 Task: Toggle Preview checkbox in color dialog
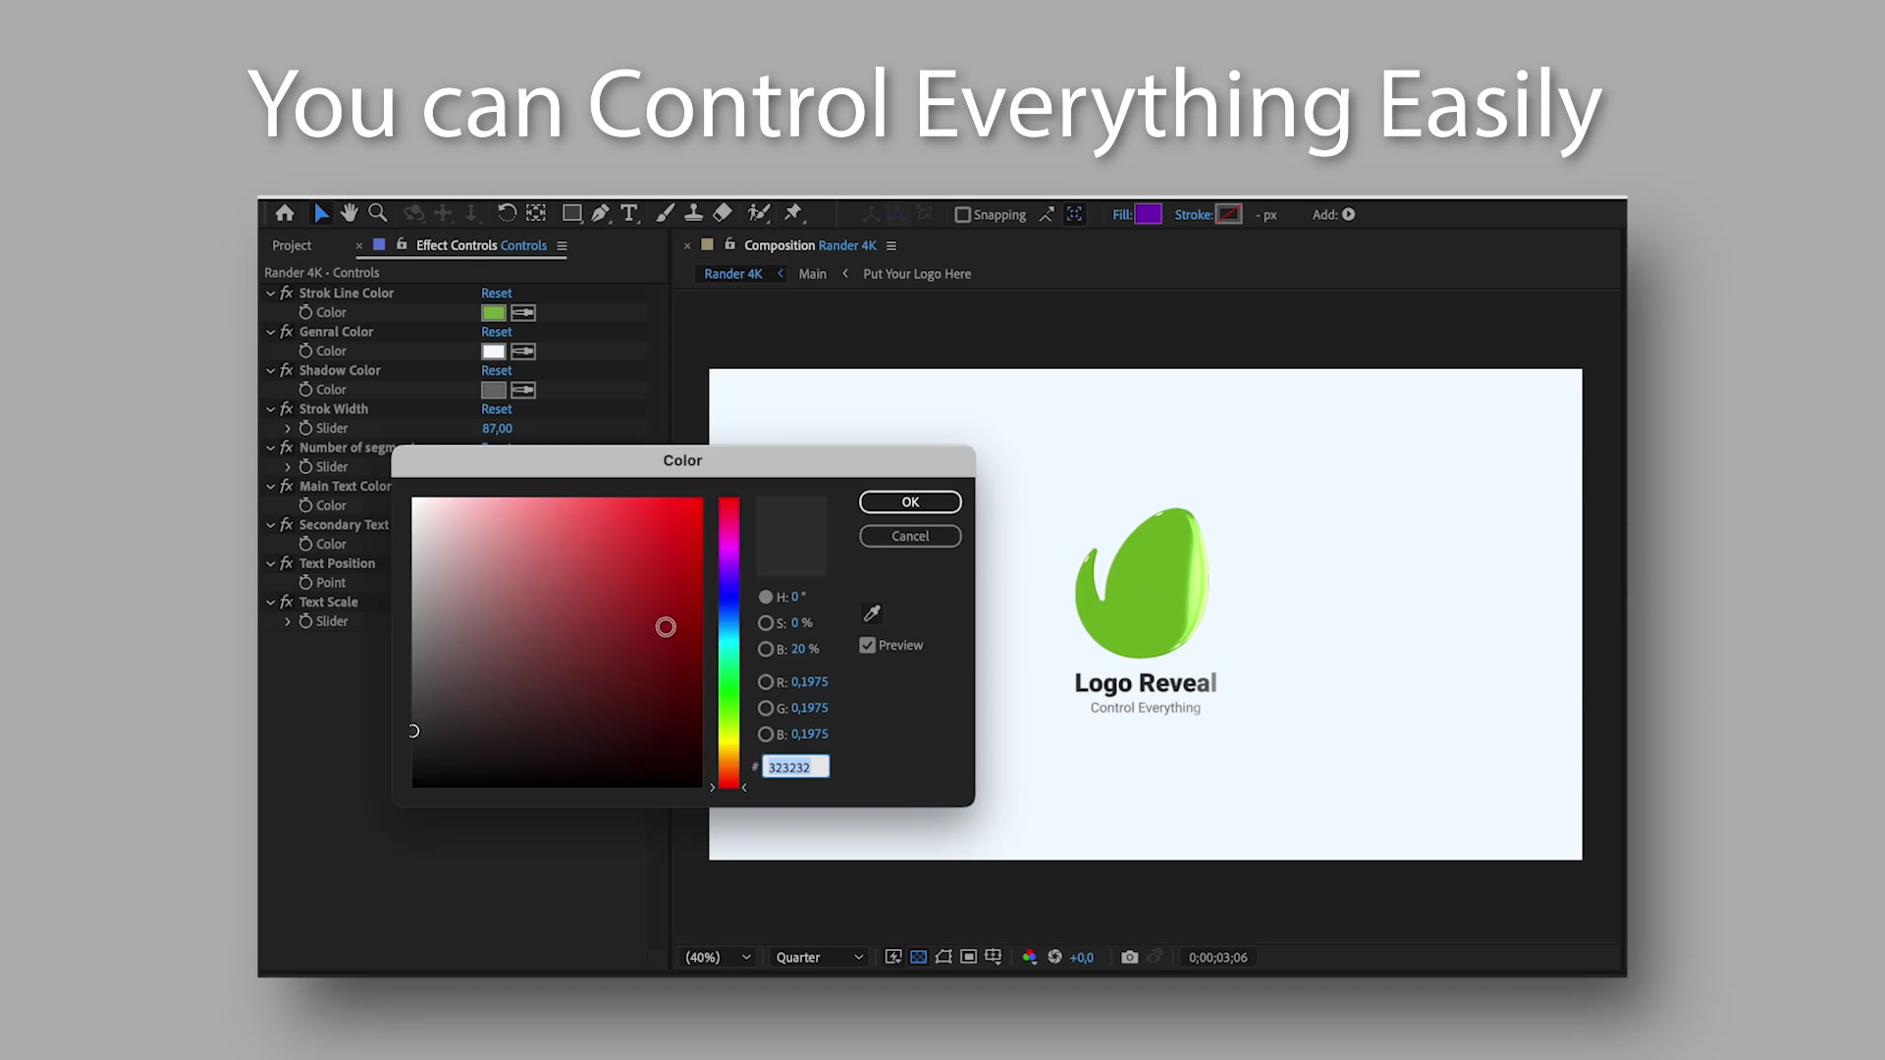868,645
